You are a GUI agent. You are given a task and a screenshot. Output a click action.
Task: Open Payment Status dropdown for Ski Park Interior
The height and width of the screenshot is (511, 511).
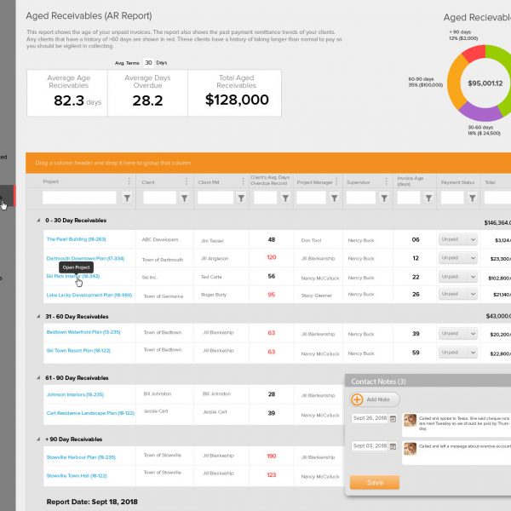click(458, 277)
